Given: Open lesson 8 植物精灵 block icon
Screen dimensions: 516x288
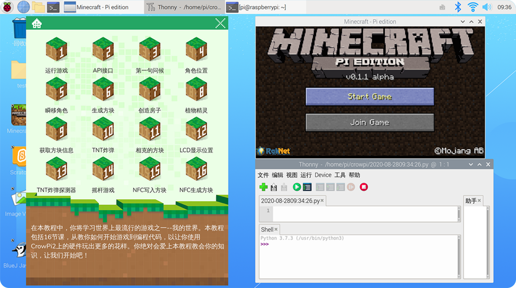Looking at the screenshot, I should coord(197,89).
